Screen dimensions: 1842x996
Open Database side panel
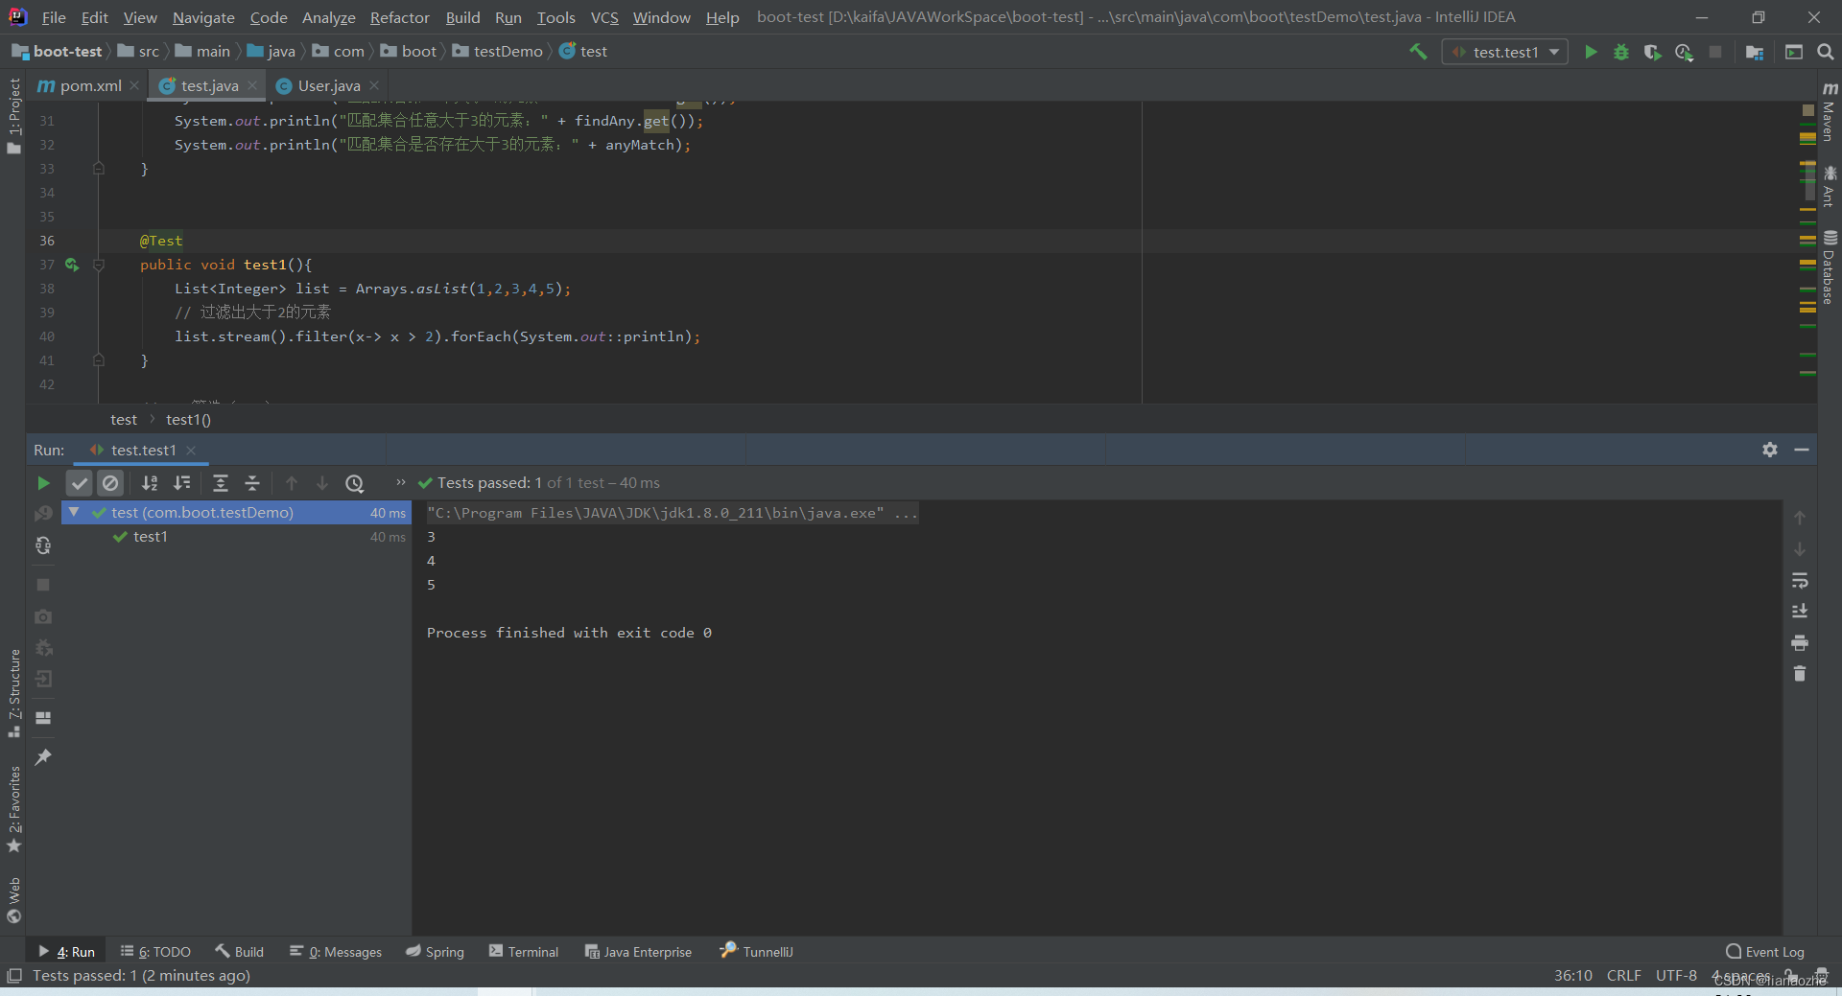[x=1830, y=268]
